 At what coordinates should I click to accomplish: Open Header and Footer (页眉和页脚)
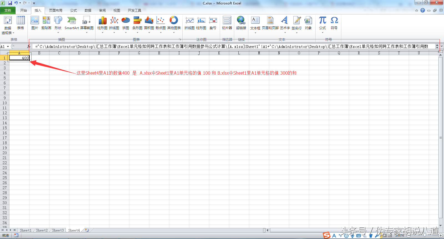point(270,23)
